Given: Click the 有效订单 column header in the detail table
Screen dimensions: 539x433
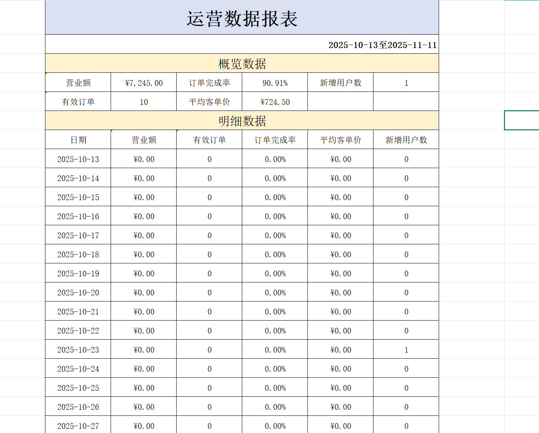Looking at the screenshot, I should (209, 140).
